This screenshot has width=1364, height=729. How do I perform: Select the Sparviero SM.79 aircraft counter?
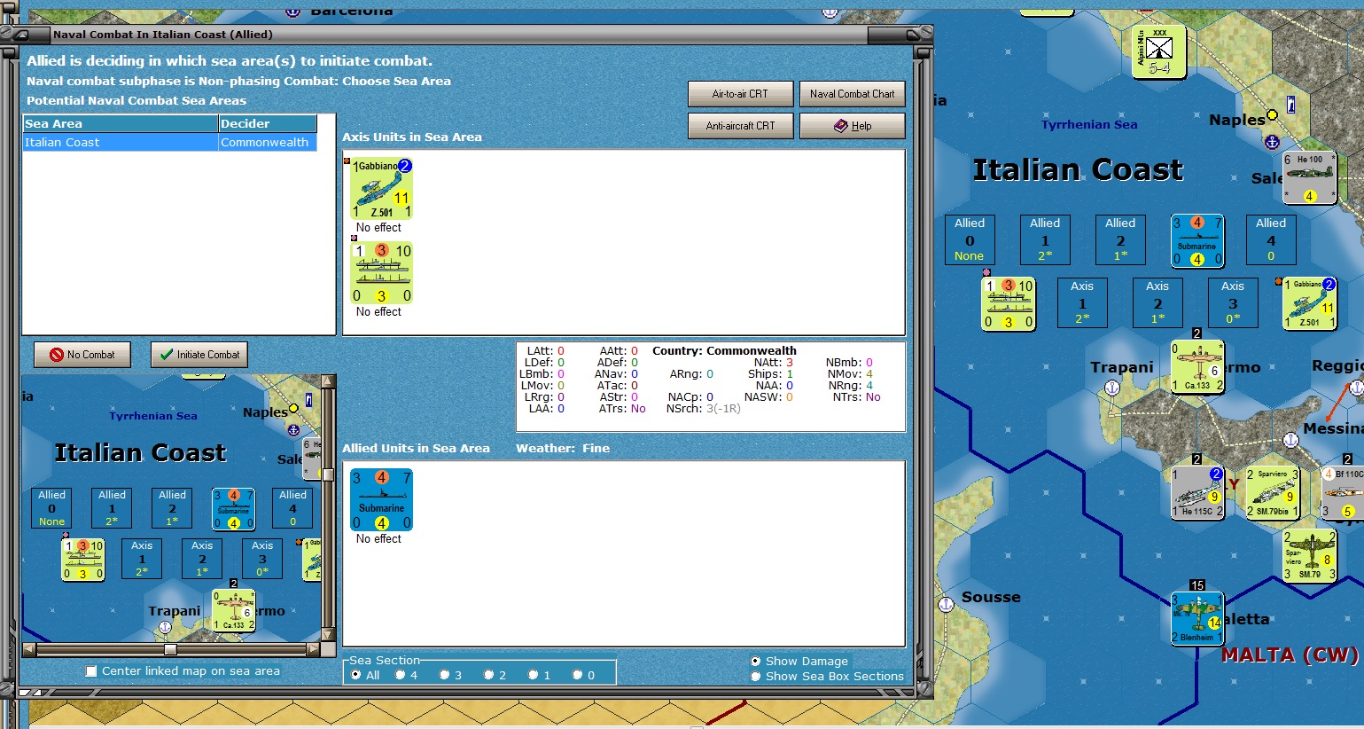click(1310, 555)
